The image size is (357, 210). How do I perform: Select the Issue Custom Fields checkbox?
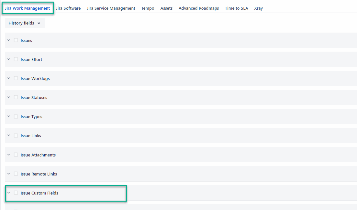16,193
